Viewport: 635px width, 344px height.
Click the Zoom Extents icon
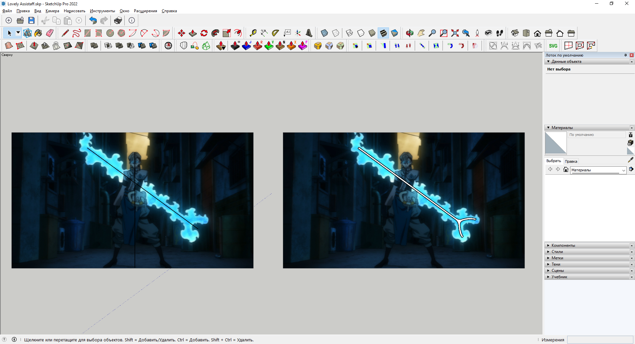coord(455,33)
